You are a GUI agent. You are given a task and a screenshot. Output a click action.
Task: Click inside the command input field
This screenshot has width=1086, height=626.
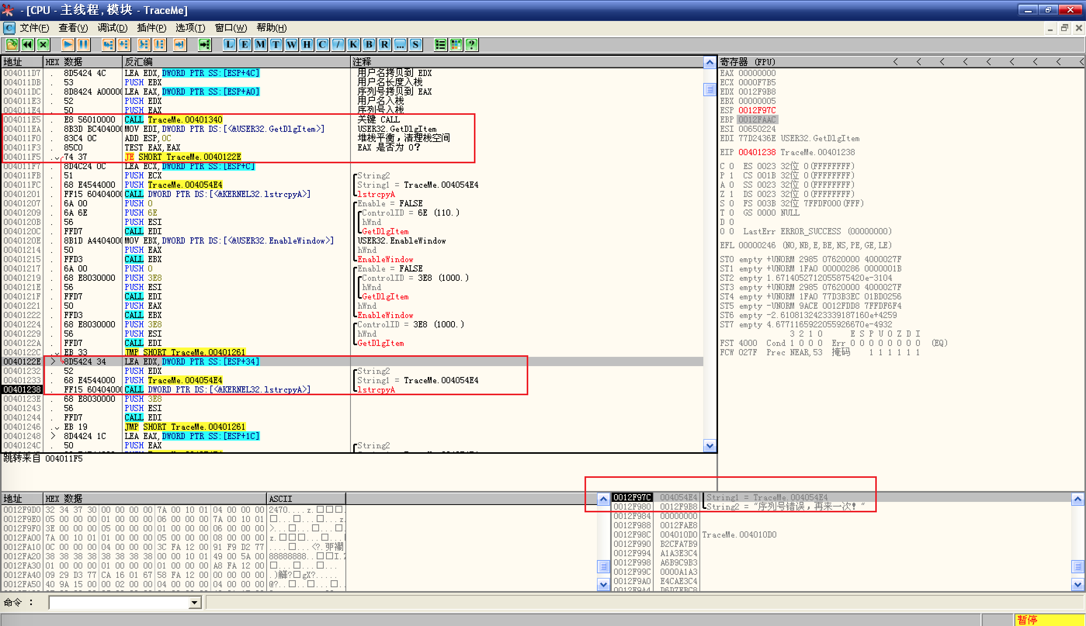118,602
